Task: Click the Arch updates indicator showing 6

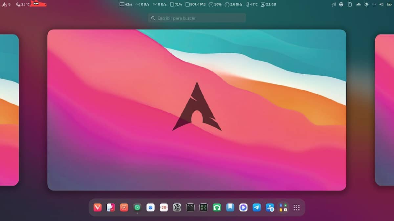Action: 6,4
